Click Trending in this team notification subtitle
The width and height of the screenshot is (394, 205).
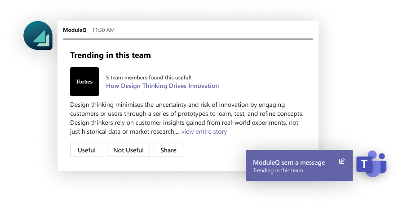click(278, 170)
